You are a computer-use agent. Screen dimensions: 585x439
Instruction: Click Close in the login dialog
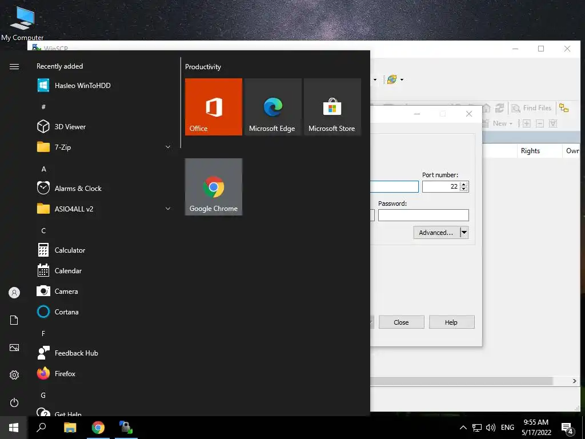tap(402, 322)
